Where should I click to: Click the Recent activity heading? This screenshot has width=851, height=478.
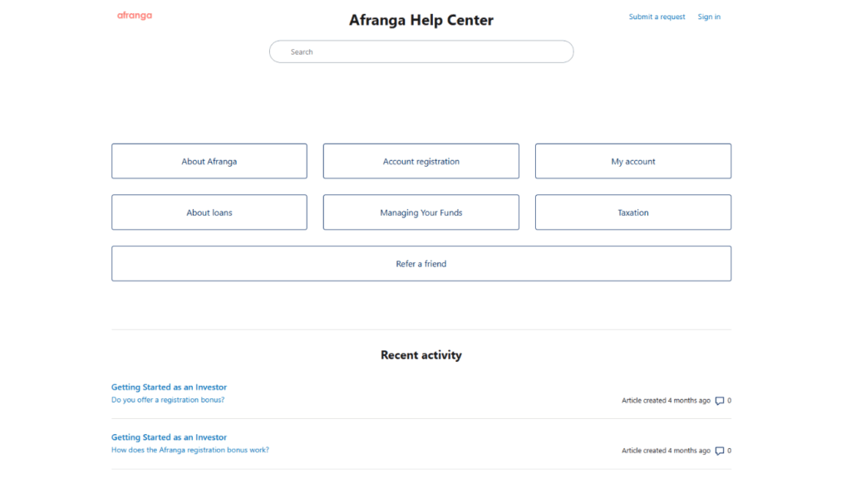coord(421,355)
